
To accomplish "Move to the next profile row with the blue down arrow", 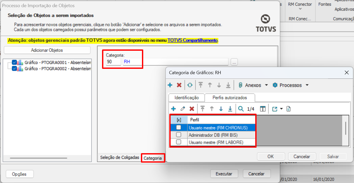I will 221,109.
